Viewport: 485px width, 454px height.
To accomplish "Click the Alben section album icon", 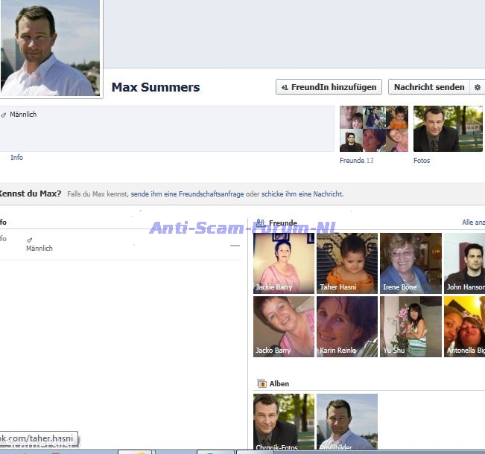I will click(261, 383).
